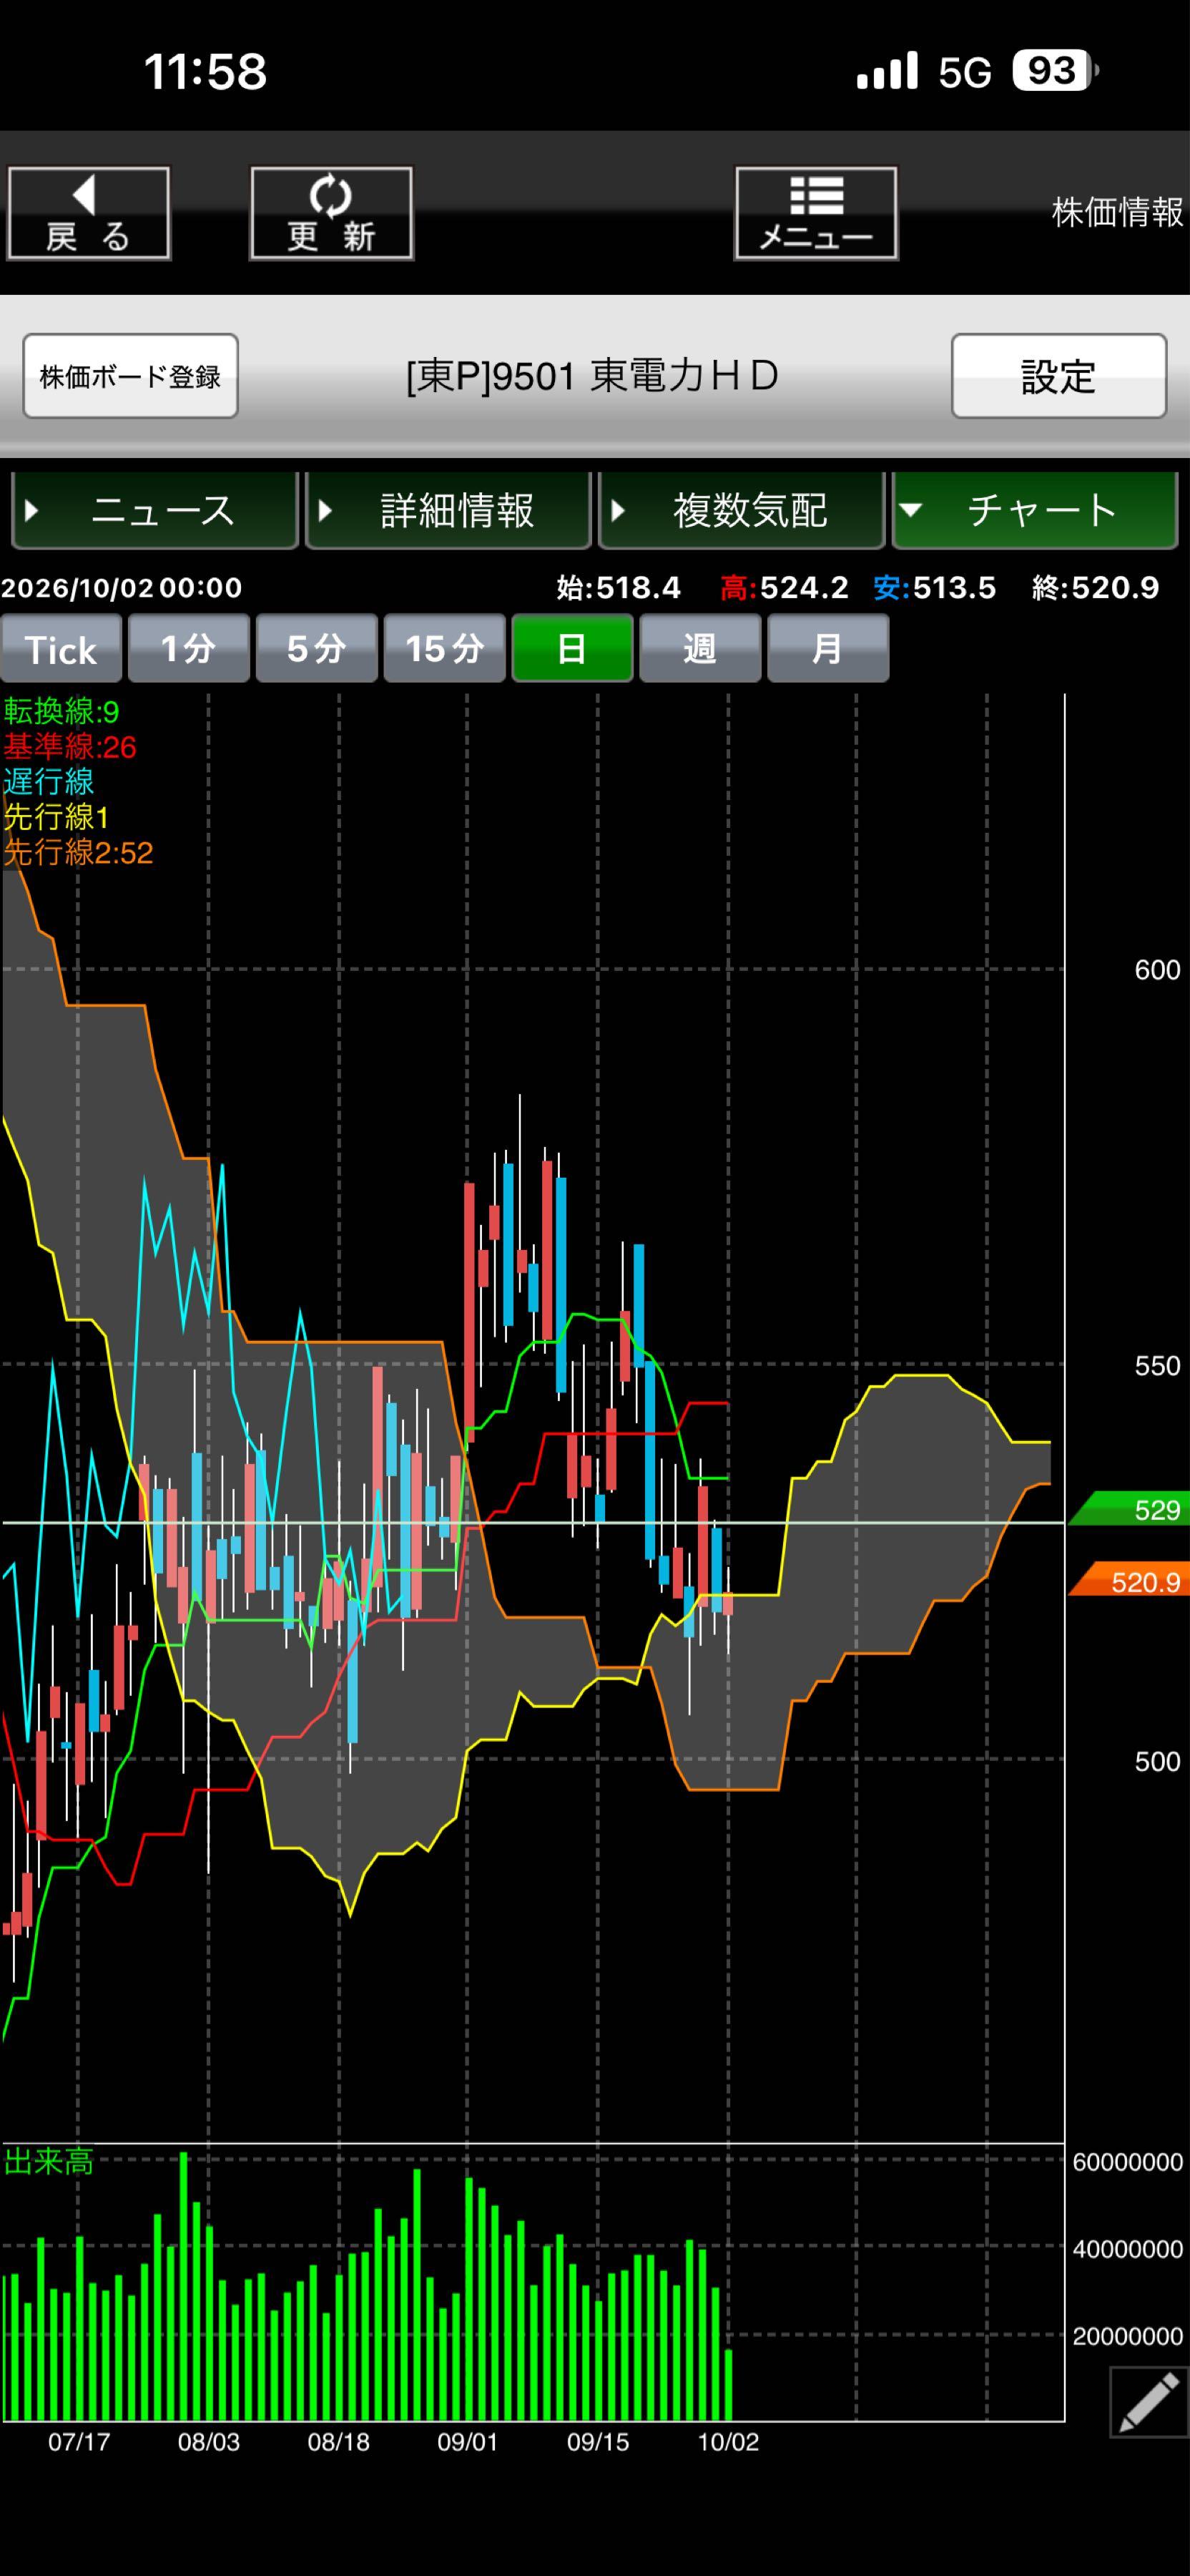Tap the cellular signal bars icon
Viewport: 1190px width, 2576px height.
[x=887, y=71]
